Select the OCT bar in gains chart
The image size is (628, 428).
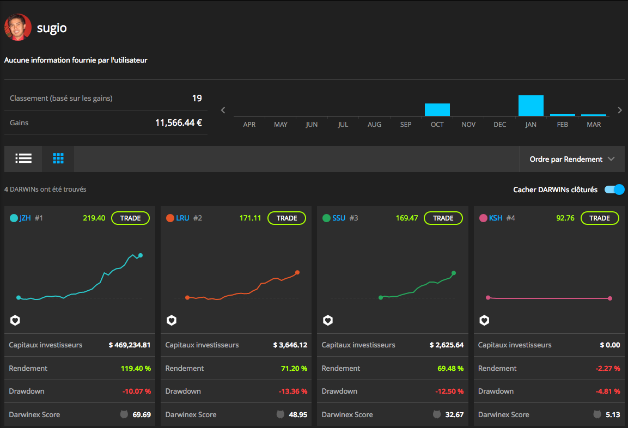click(437, 109)
